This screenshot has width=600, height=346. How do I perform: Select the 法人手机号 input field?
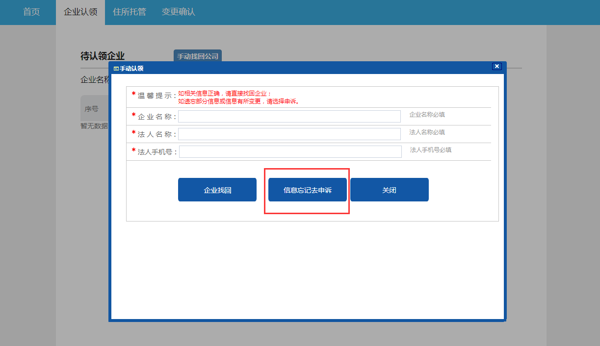(290, 152)
